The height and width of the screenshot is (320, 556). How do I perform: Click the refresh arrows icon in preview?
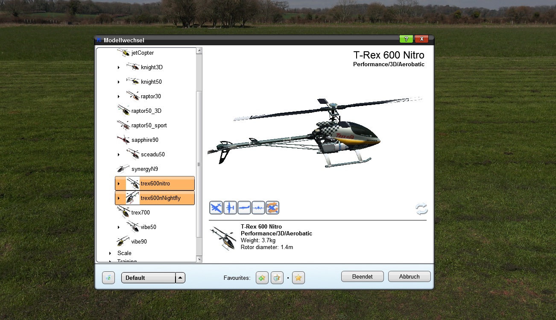[421, 209]
